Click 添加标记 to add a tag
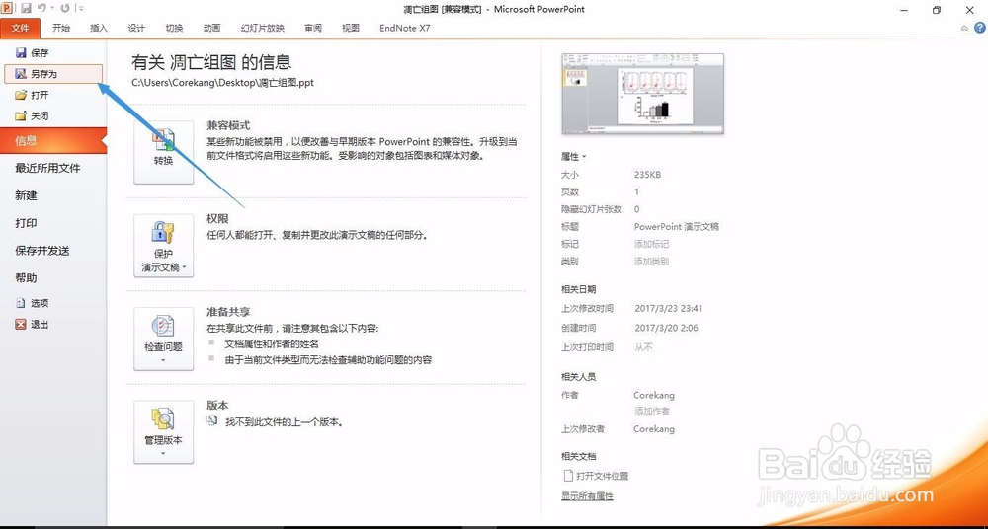 (651, 244)
